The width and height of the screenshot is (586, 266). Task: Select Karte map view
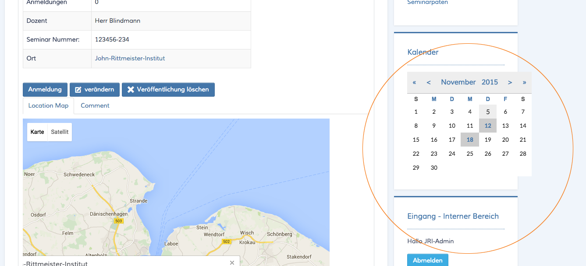click(x=37, y=132)
